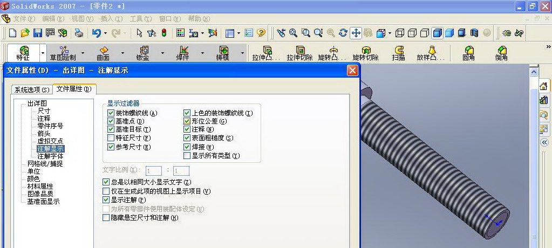This screenshot has width=552, height=248.
Task: Uncheck 装饰螺纹线 (A) checkbox
Action: pos(111,113)
